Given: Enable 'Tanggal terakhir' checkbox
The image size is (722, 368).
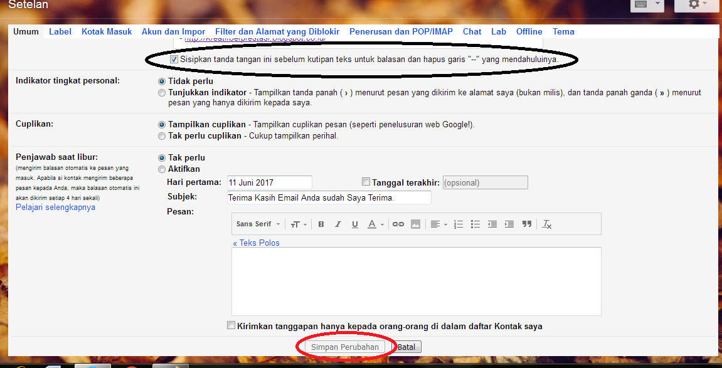Looking at the screenshot, I should click(x=366, y=181).
